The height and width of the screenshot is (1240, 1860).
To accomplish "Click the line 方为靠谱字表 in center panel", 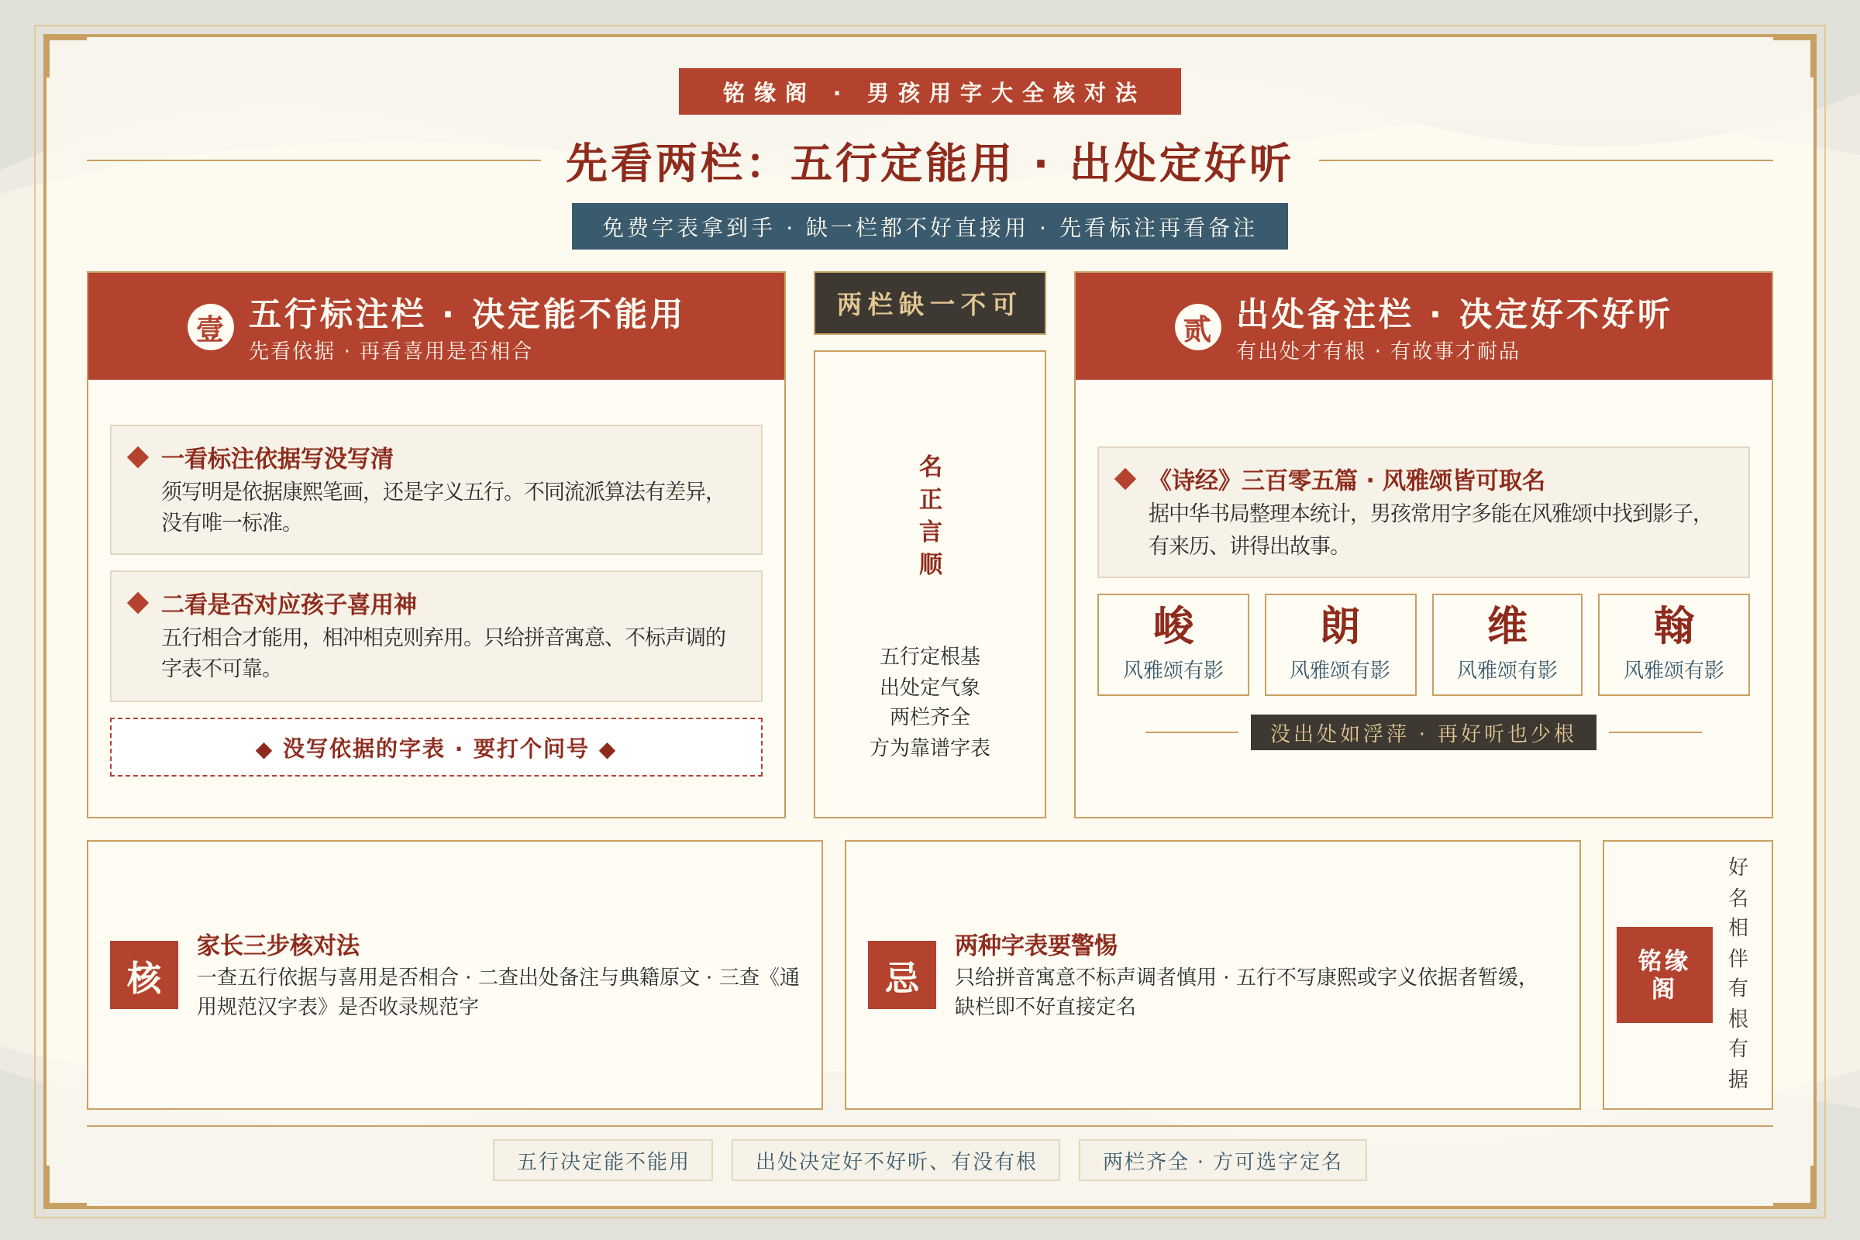I will [930, 747].
